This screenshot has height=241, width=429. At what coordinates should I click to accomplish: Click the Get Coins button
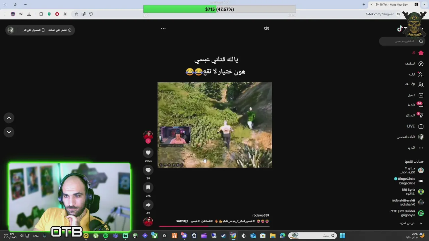click(60, 30)
